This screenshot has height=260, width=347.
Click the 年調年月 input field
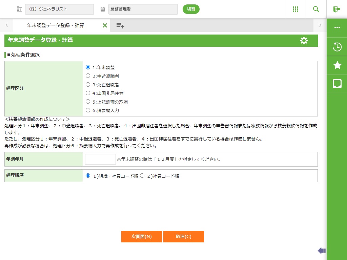tap(100, 159)
